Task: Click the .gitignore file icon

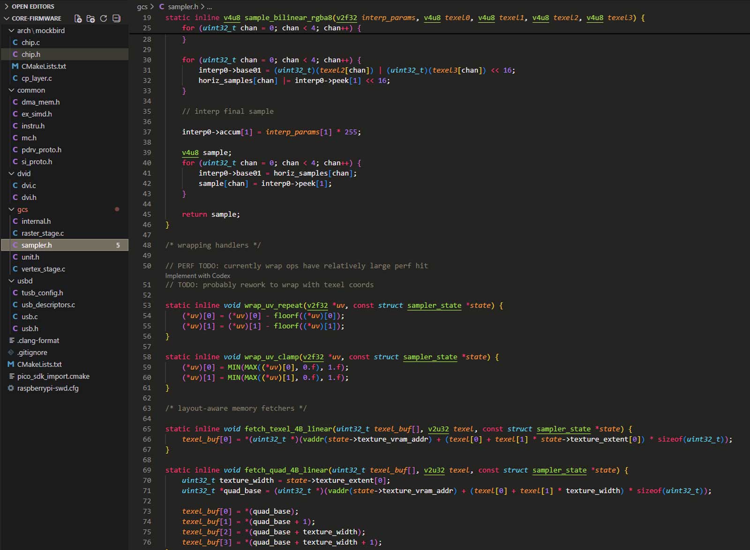Action: (11, 353)
